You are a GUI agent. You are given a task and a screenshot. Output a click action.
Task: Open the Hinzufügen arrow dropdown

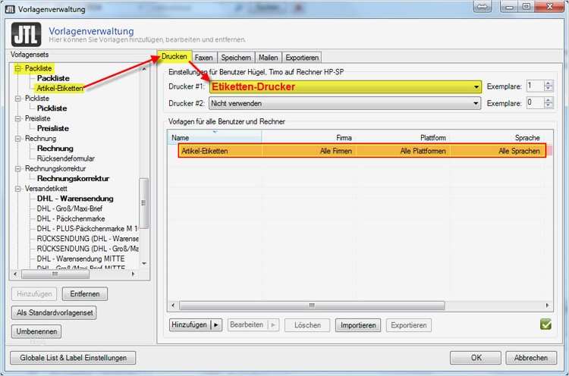216,325
